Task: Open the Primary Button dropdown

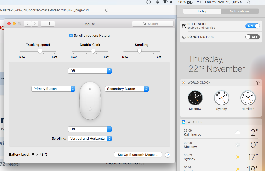Action: tap(53, 89)
